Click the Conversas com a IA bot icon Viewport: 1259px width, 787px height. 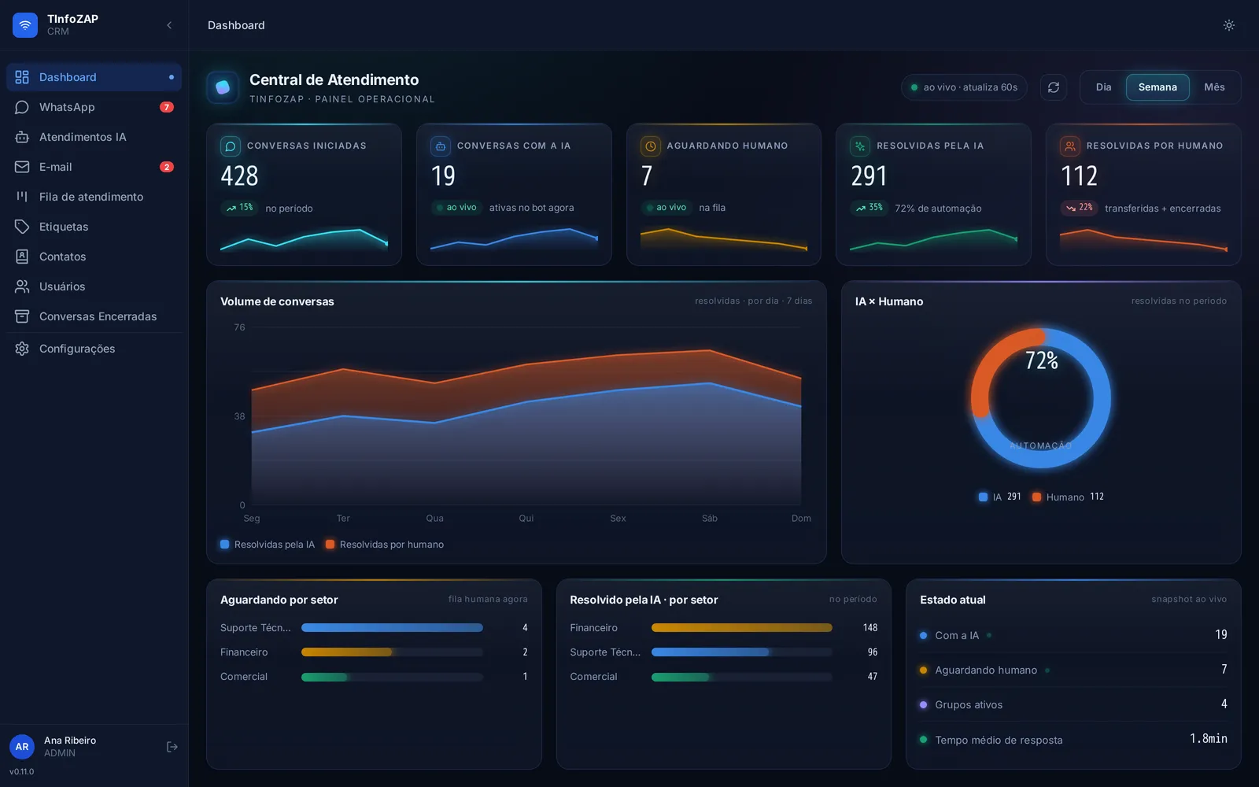[441, 146]
